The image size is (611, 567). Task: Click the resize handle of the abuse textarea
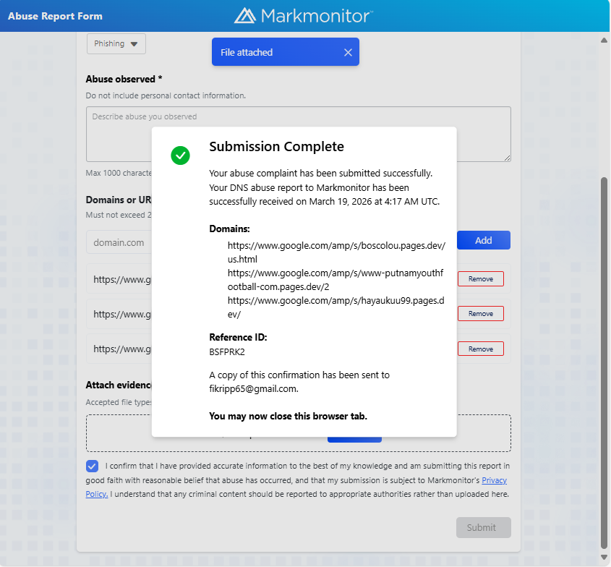pyautogui.click(x=507, y=158)
